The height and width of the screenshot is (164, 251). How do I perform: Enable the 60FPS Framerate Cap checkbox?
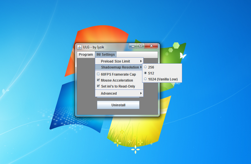tap(98, 74)
